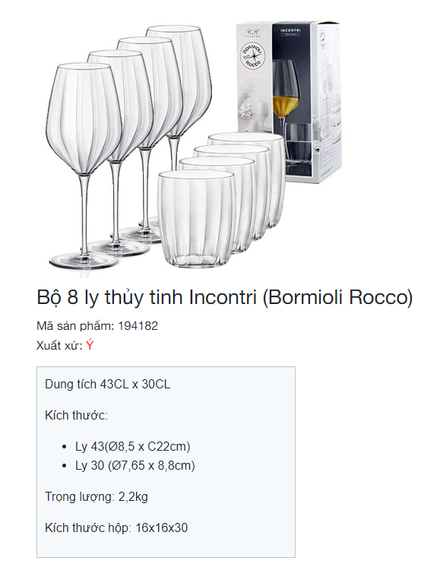The height and width of the screenshot is (567, 440).
Task: Click the Kích thước heading in specs box
Action: click(76, 415)
